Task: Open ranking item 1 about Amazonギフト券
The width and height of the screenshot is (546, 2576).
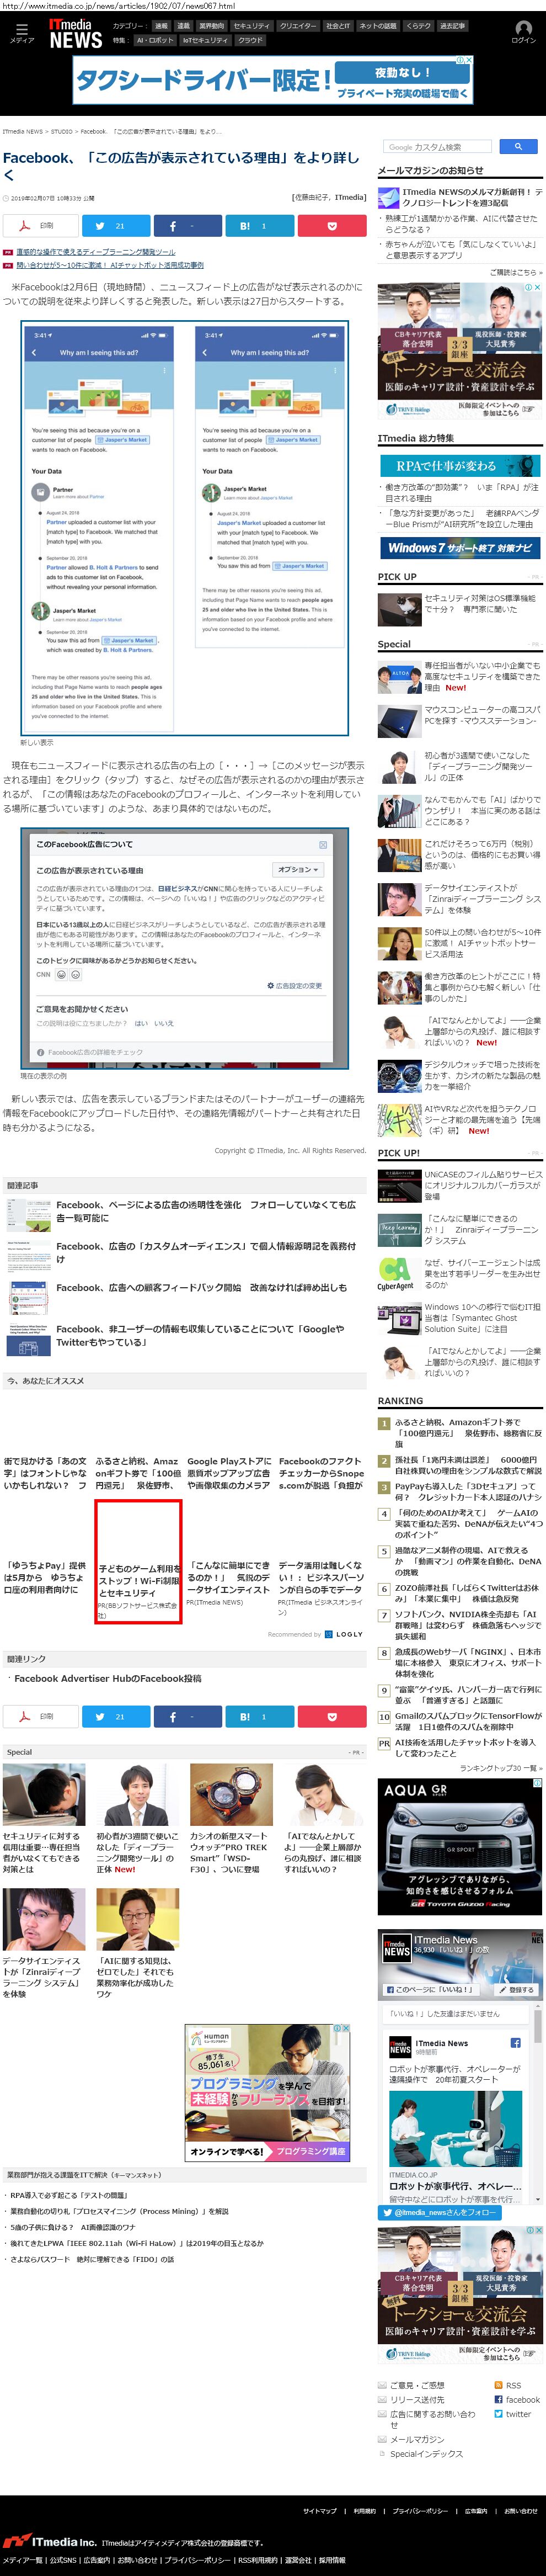Action: [x=459, y=1432]
